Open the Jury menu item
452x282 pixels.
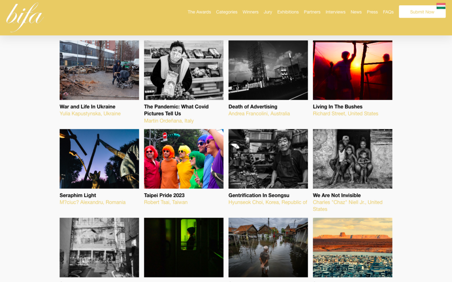coord(268,12)
